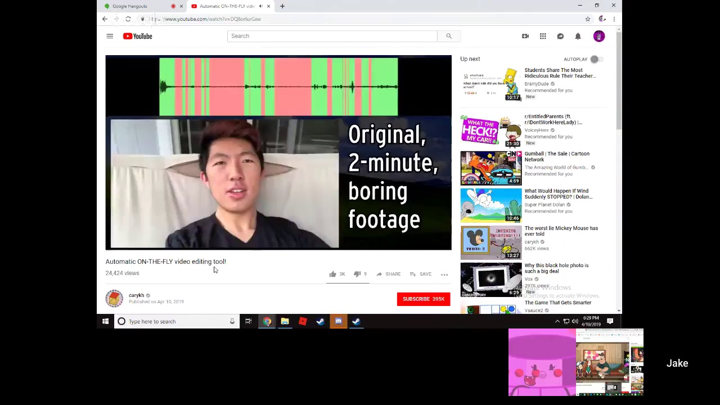The width and height of the screenshot is (720, 405).
Task: Open the Windows Start menu
Action: [x=105, y=321]
